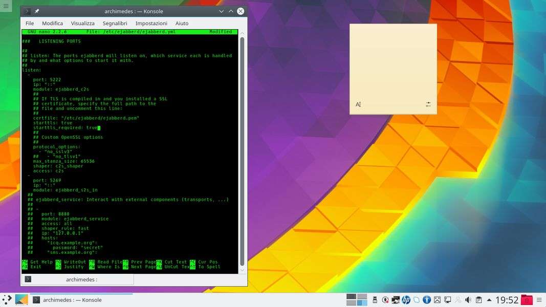Click the accessibility tray icon

(426, 300)
